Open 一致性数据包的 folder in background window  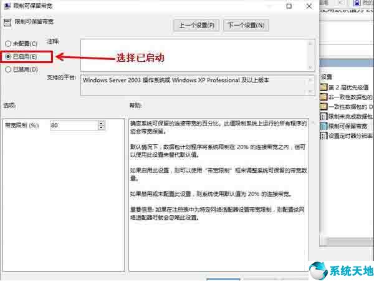click(324, 107)
